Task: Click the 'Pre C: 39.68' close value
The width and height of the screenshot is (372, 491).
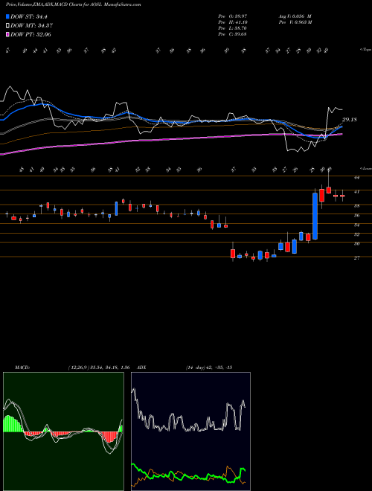Action: click(x=233, y=34)
